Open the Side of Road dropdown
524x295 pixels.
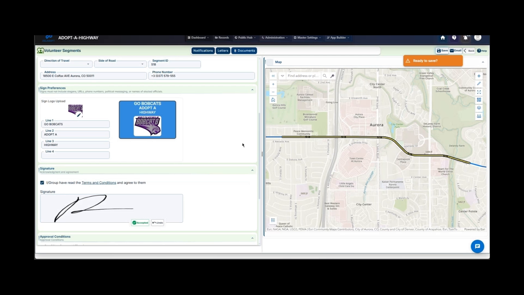(x=142, y=64)
